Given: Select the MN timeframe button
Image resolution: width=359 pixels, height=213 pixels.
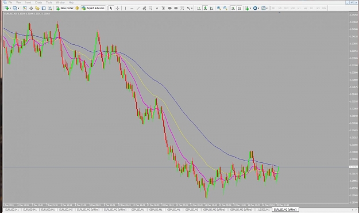Looking at the screenshot, I should pos(324,8).
